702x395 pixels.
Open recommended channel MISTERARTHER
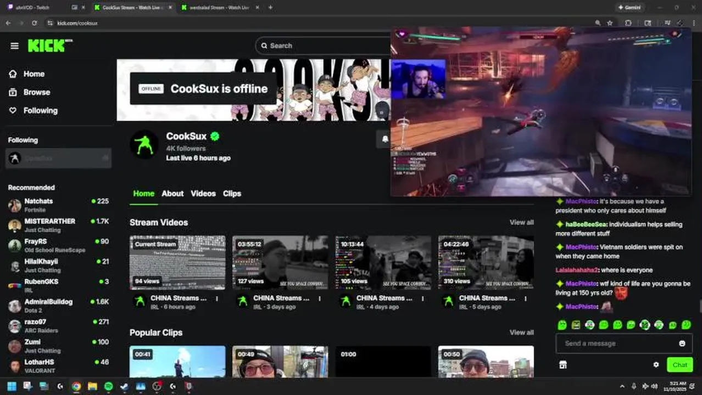click(58, 225)
